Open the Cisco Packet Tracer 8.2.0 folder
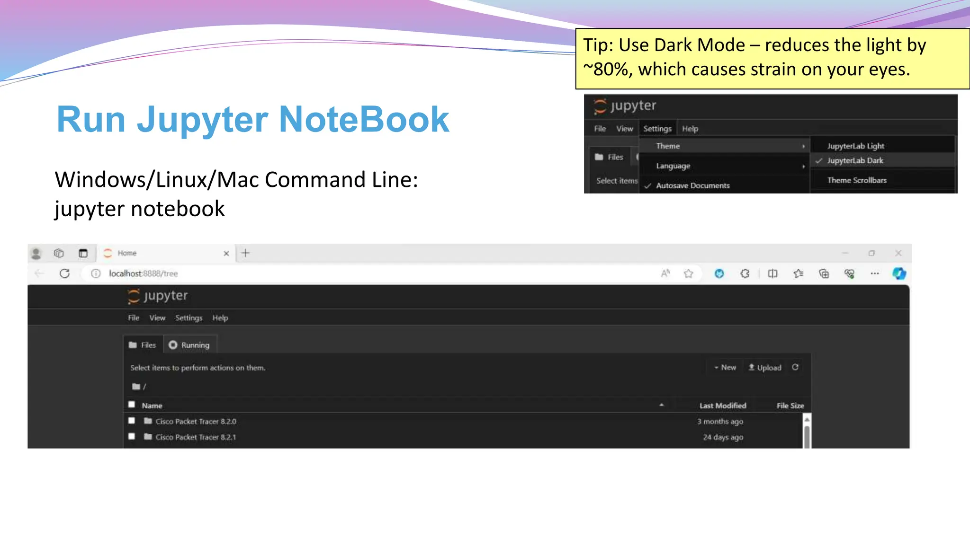Screen dimensions: 970x545 [x=196, y=421]
